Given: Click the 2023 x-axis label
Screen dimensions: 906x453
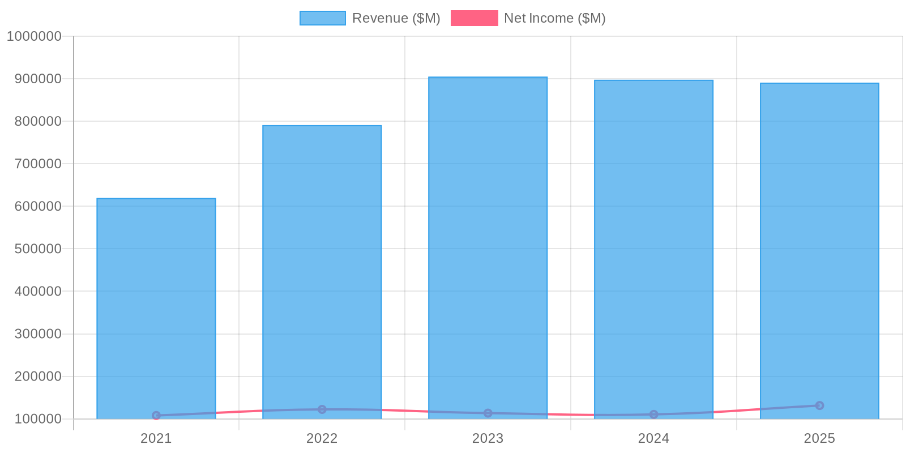Looking at the screenshot, I should [x=488, y=438].
